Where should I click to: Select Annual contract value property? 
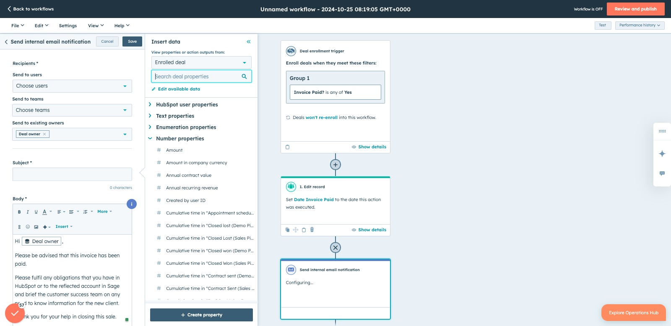(x=189, y=175)
